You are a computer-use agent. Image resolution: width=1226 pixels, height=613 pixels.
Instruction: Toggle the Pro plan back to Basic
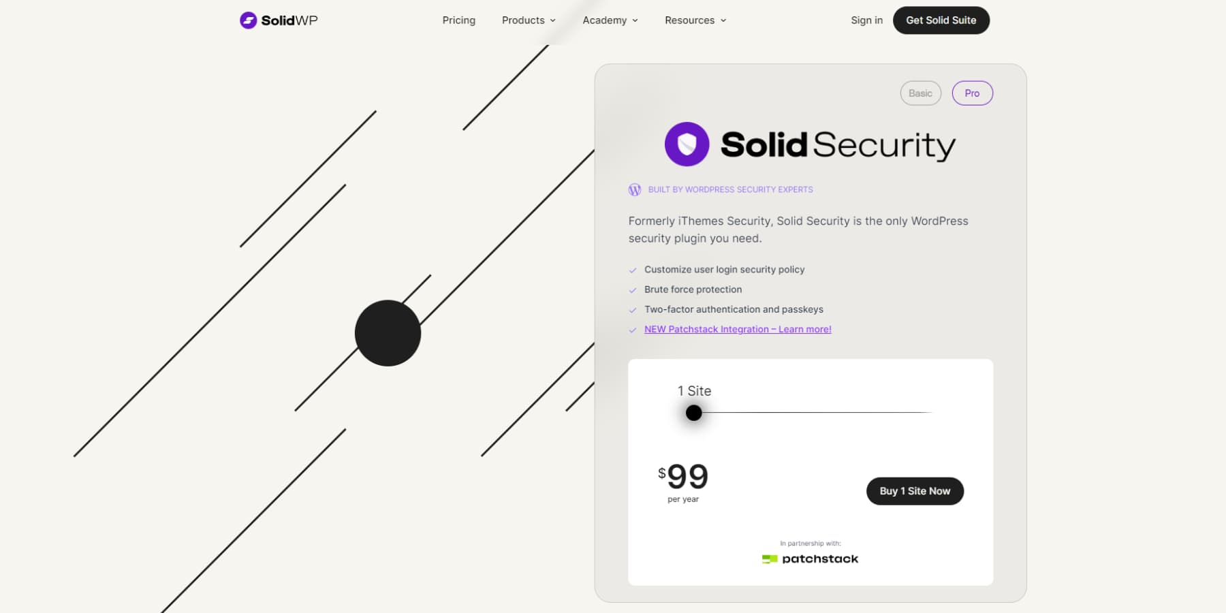point(920,93)
